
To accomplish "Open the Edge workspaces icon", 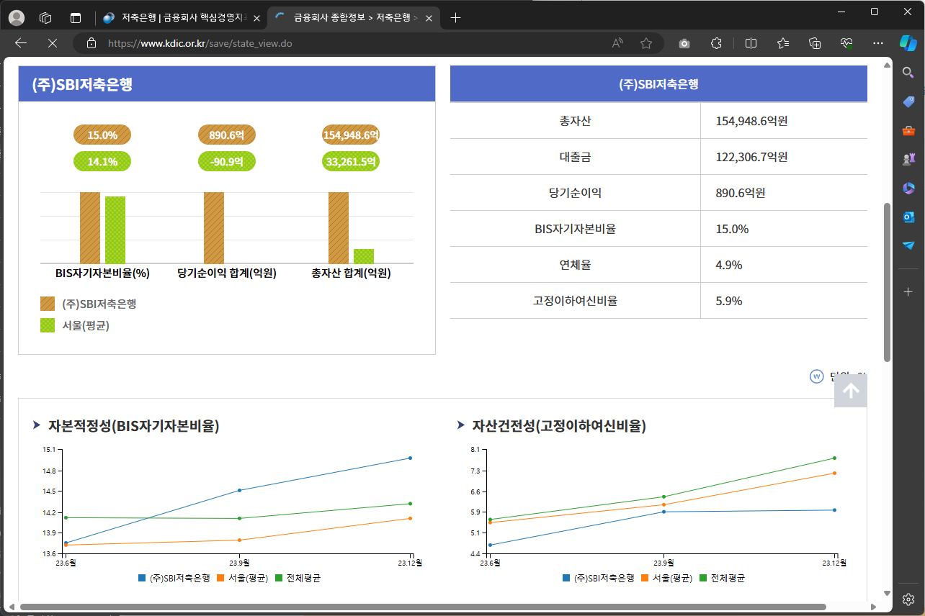I will click(x=45, y=18).
